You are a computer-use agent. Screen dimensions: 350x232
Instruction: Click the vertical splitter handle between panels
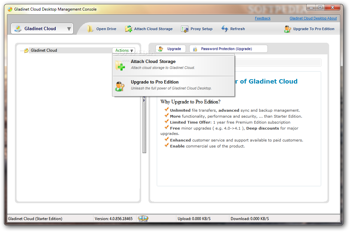(x=144, y=124)
